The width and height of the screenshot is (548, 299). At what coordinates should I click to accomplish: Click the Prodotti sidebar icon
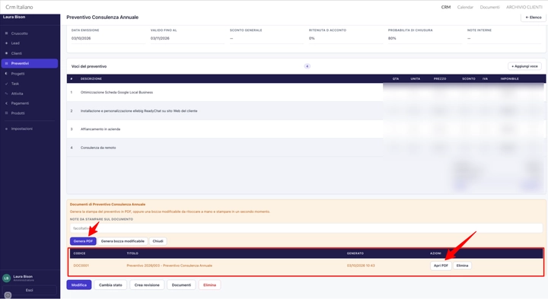(6, 113)
